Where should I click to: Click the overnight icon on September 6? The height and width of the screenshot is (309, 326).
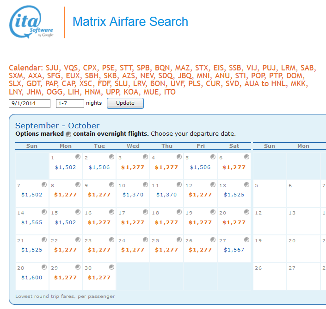coord(246,157)
